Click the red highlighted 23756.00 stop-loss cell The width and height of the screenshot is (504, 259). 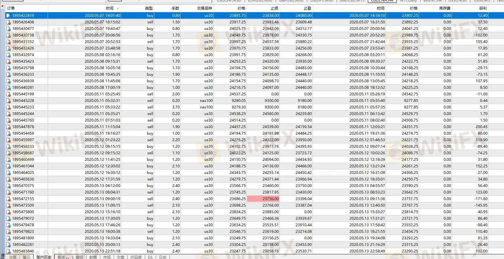pos(264,199)
